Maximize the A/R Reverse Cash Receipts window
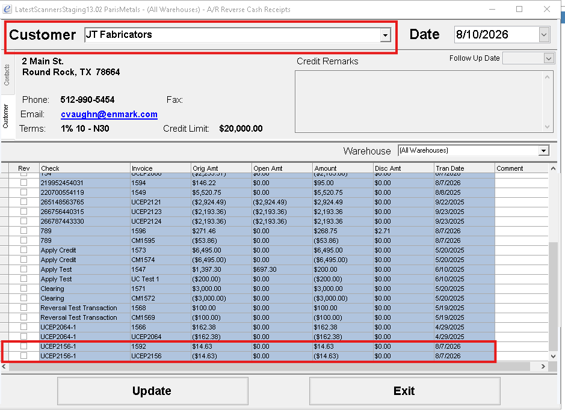 (519, 9)
